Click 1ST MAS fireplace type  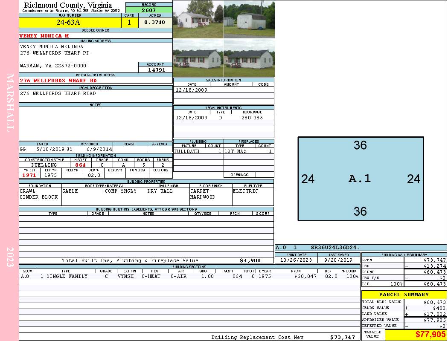(236, 151)
